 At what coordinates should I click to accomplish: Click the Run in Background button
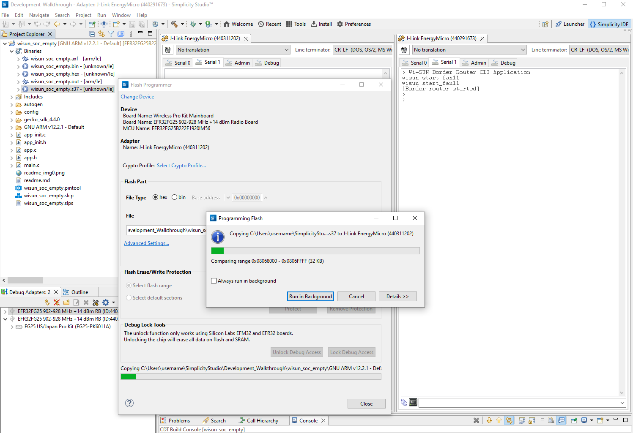[x=310, y=297]
